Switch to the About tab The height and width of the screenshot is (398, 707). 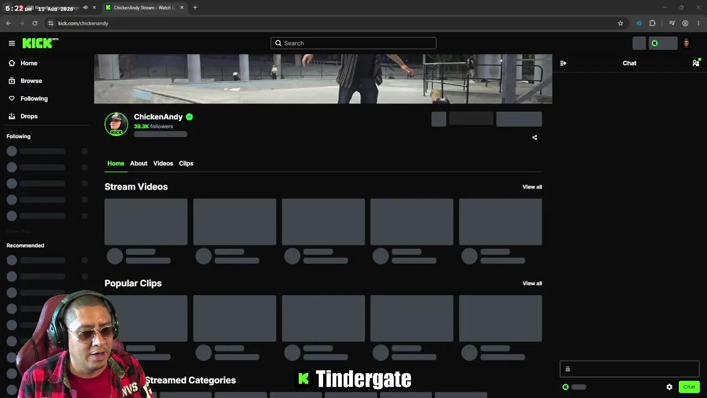[x=139, y=164]
